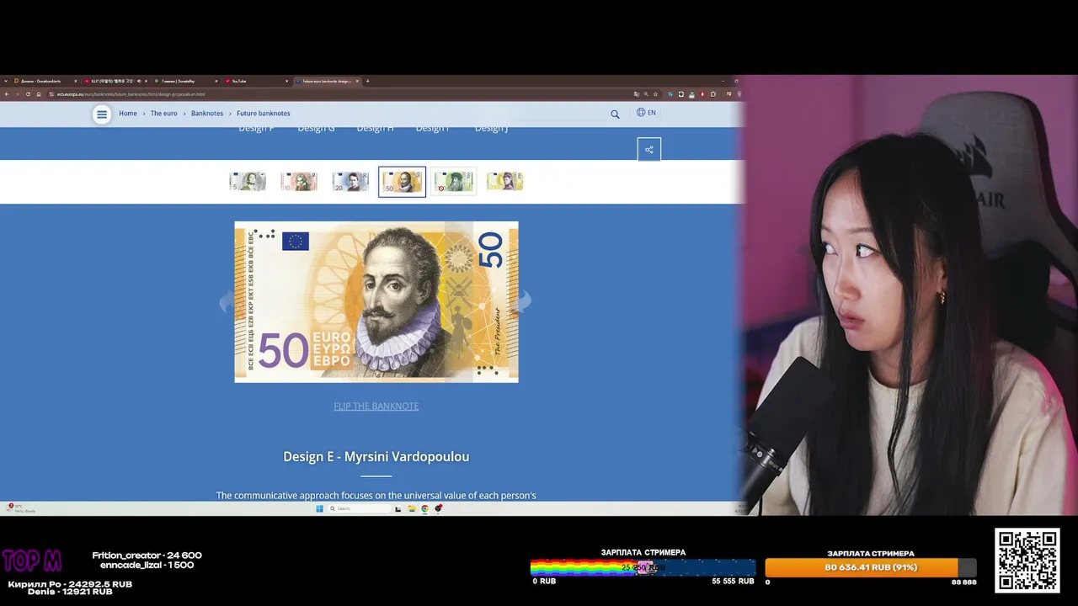
Task: Open a new browser tab
Action: coord(367,81)
